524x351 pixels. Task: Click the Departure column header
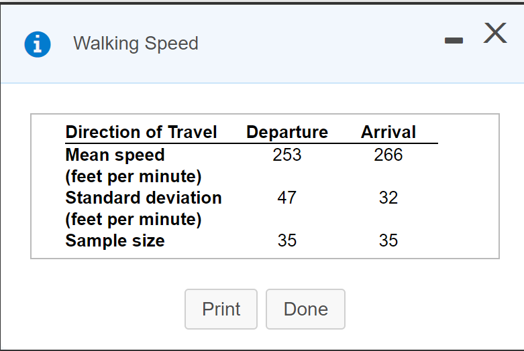[287, 132]
